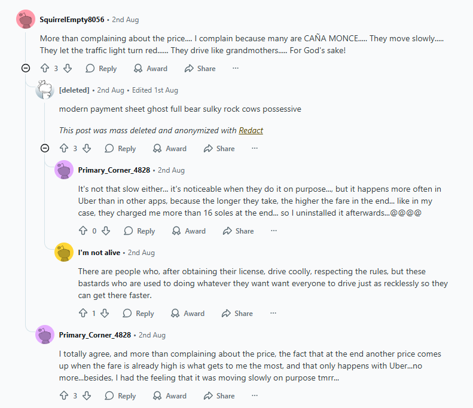Open more options on SquirrelEmpty8056's comment
This screenshot has width=473, height=408.
click(236, 69)
